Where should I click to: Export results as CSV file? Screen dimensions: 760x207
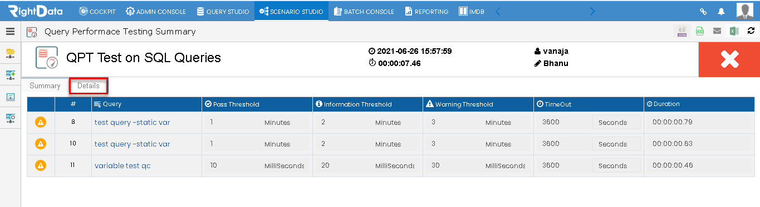click(x=700, y=32)
